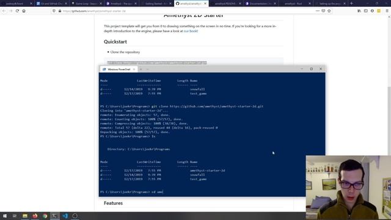The height and width of the screenshot is (220, 391).
Task: Switch to the amethyst README browser tab
Action: tap(226, 4)
